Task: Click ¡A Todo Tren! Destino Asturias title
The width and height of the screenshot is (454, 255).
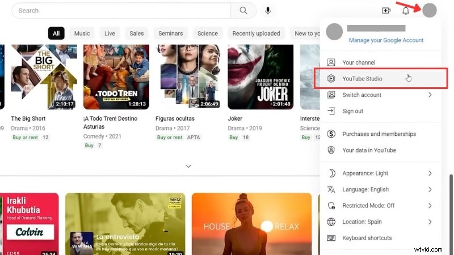Action: [x=110, y=122]
